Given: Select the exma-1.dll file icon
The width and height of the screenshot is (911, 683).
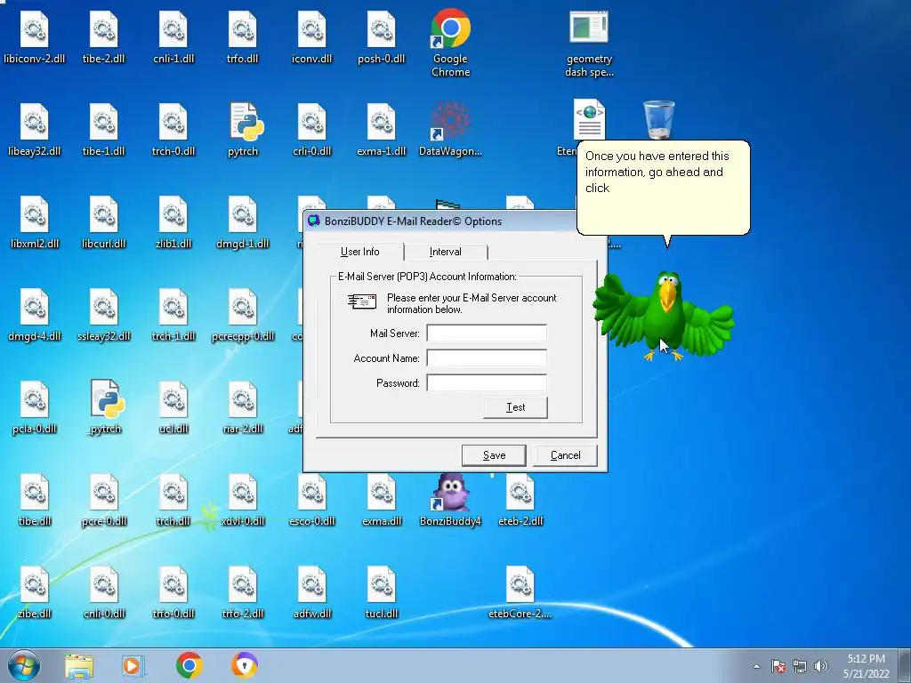Looking at the screenshot, I should [381, 129].
